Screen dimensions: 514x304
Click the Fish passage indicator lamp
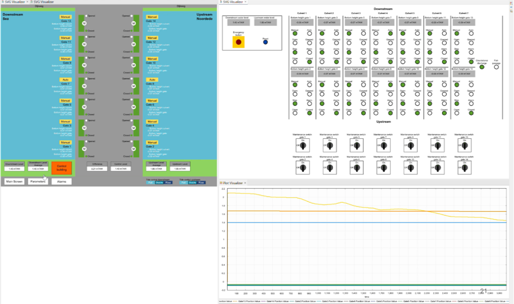[x=496, y=67]
